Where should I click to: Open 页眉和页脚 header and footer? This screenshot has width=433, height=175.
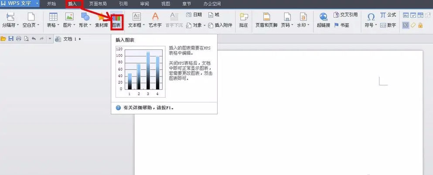click(266, 20)
